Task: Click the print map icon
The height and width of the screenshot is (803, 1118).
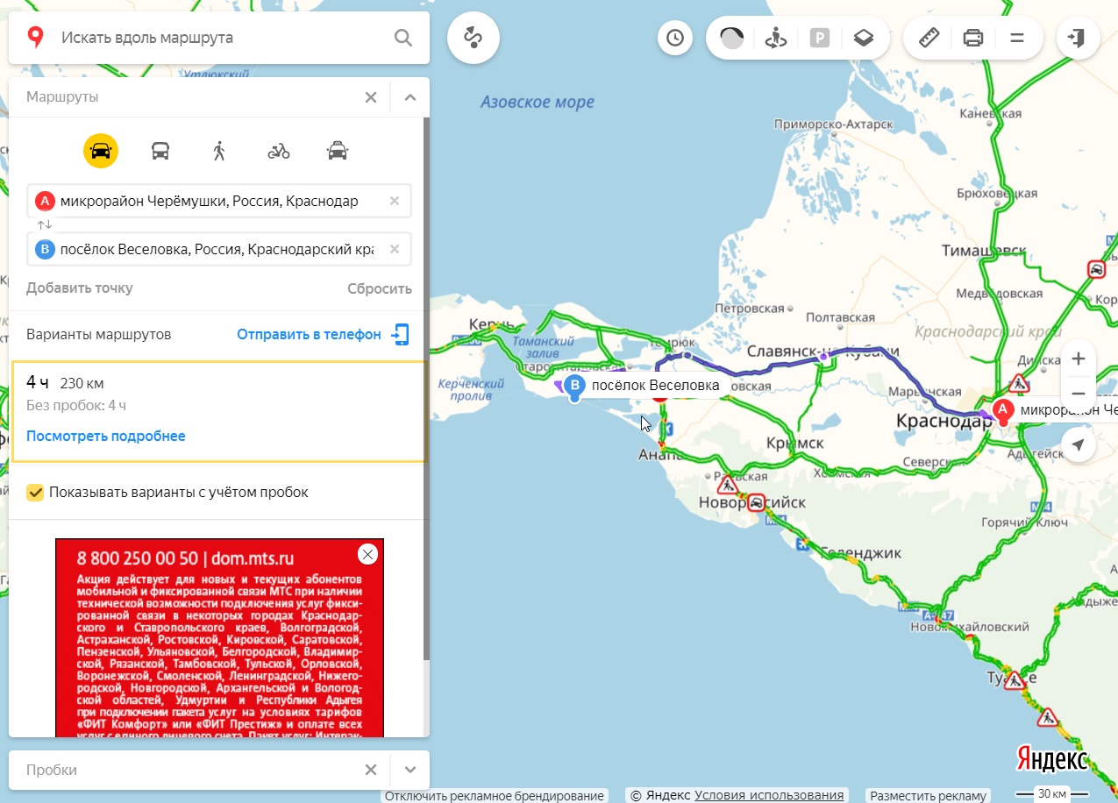Action: coord(973,38)
